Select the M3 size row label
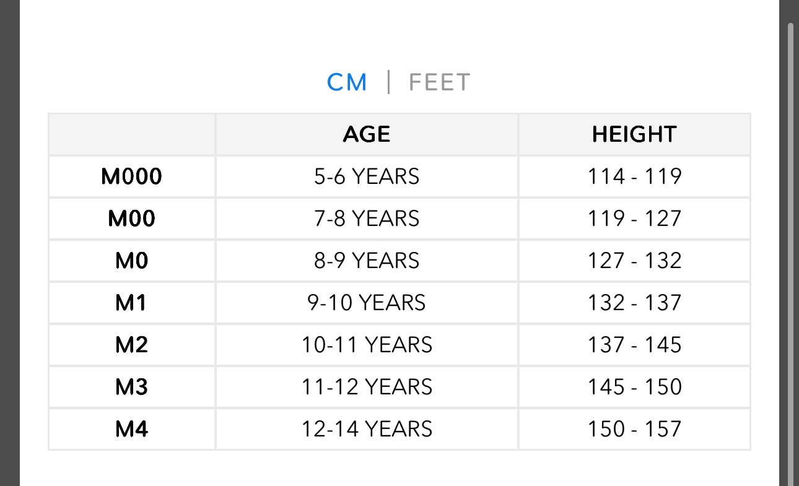799x486 pixels. pos(132,387)
